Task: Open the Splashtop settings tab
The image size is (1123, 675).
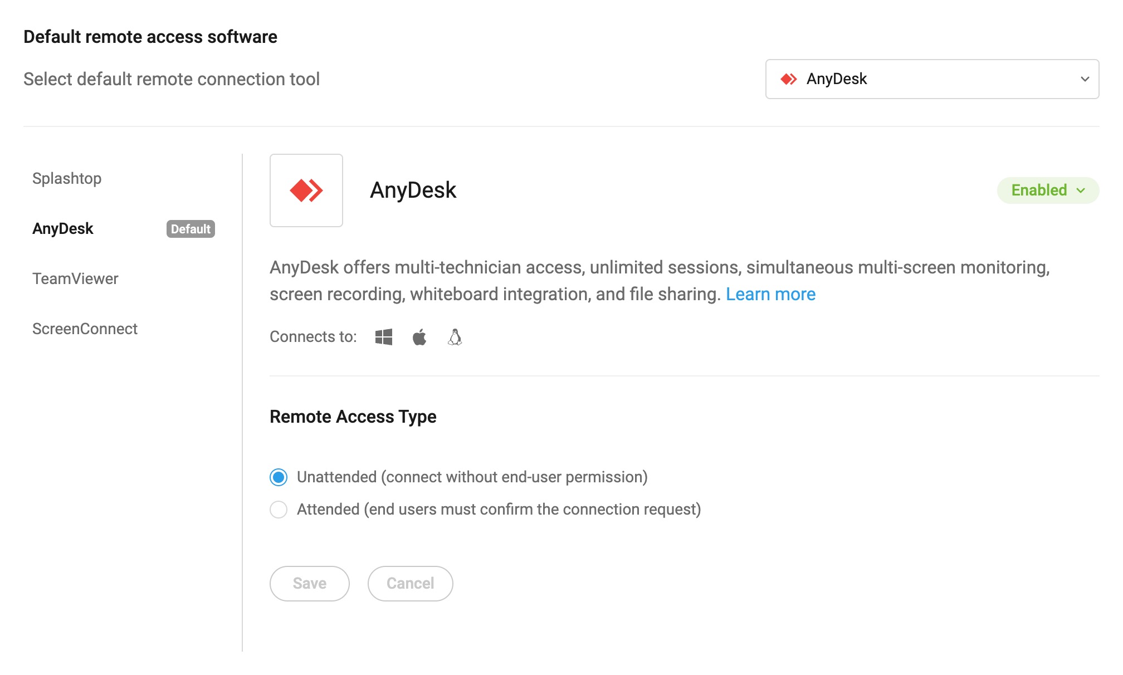Action: (x=67, y=178)
